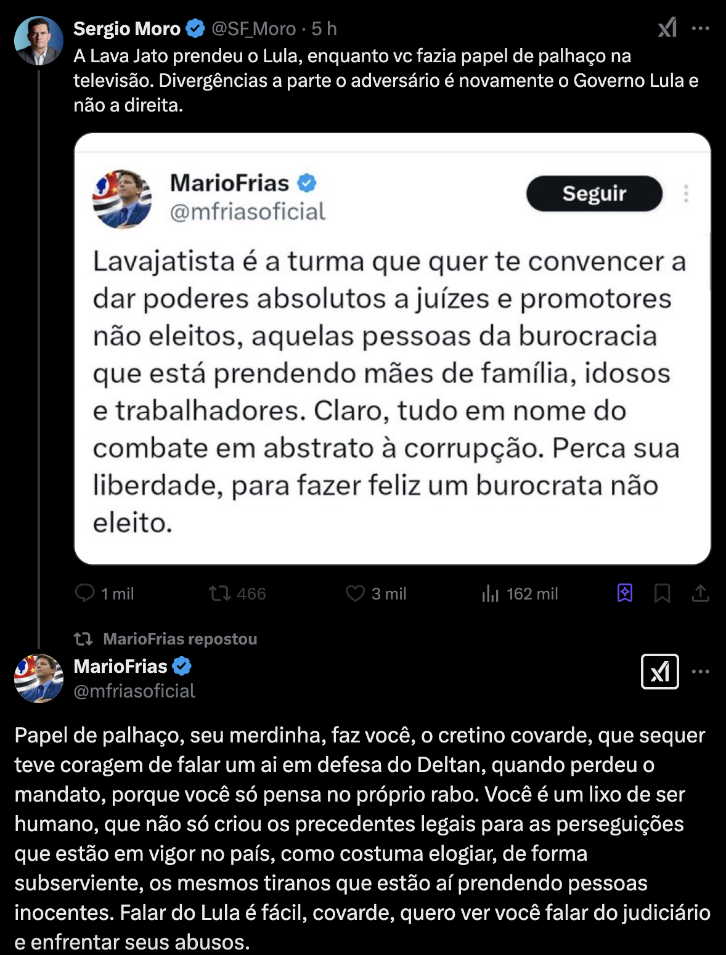The image size is (726, 955).
Task: Click the MarioFrias repostou label
Action: (x=180, y=639)
